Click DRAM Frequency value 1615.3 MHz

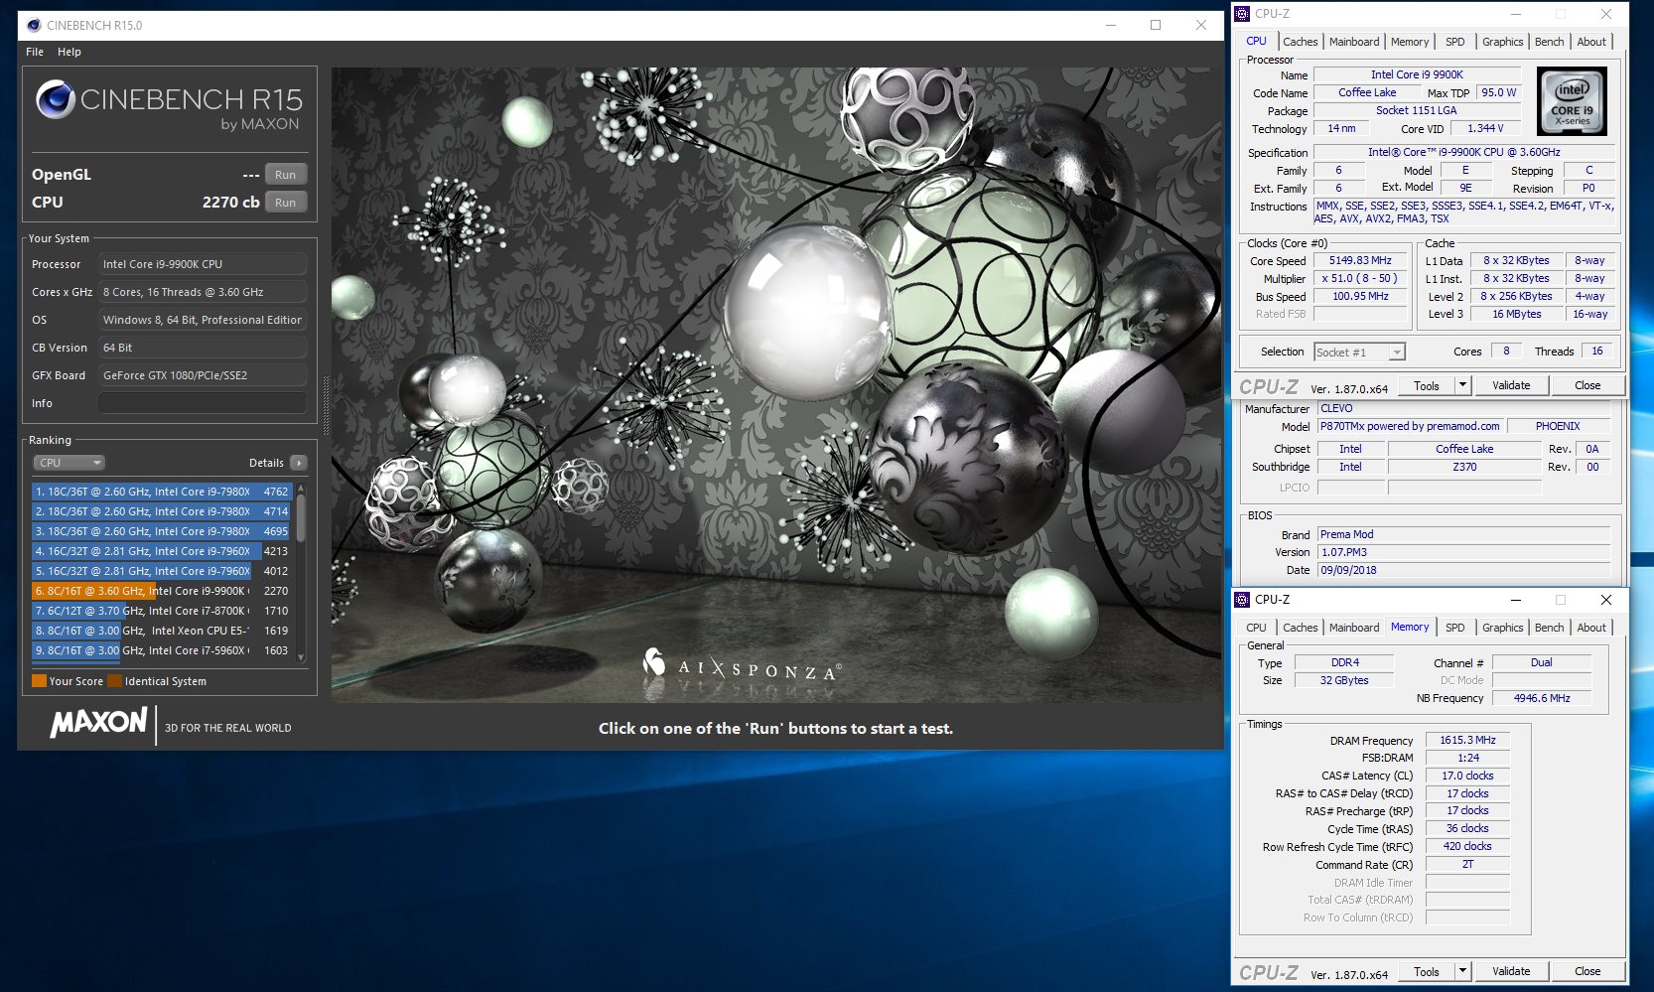pyautogui.click(x=1467, y=741)
